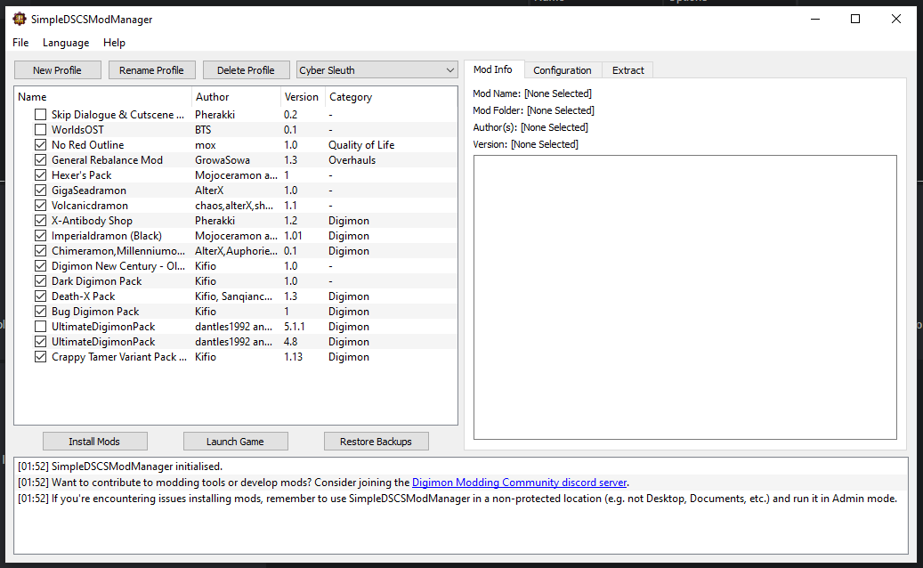Click inside the mod description text box
This screenshot has width=923, height=568.
(685, 297)
